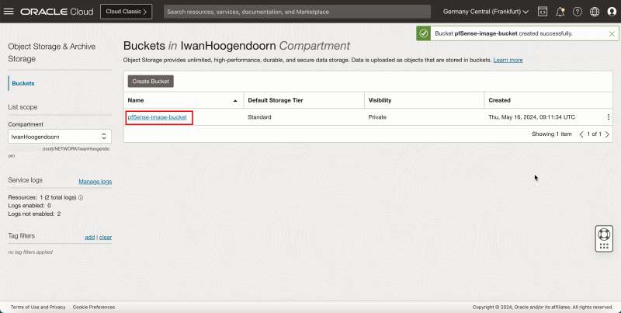Click the Cloud Classic button

pyautogui.click(x=127, y=12)
